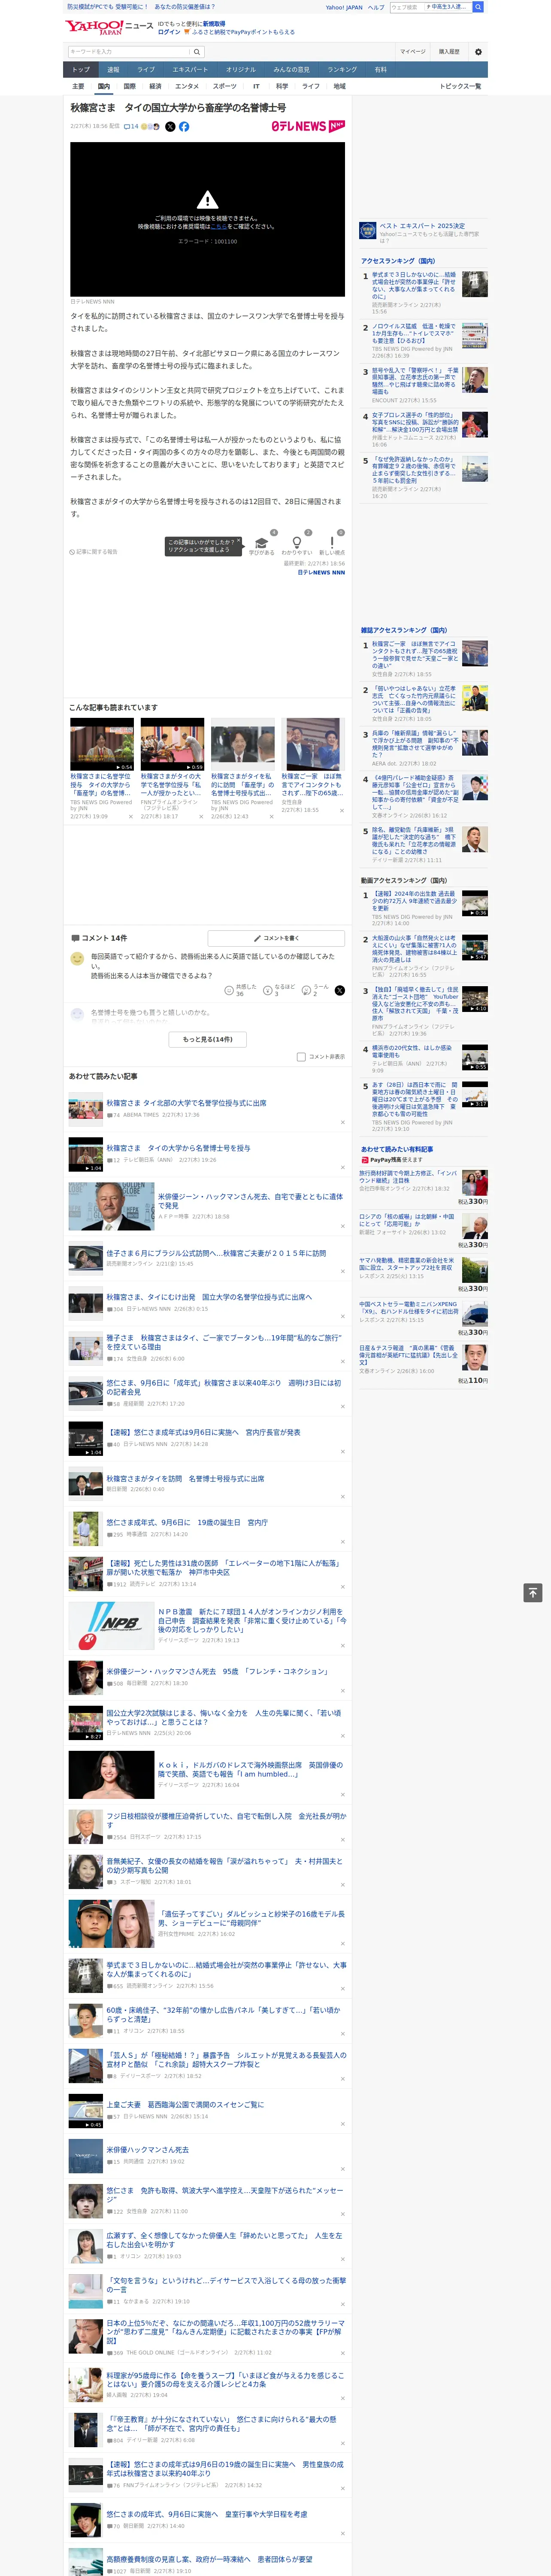This screenshot has width=551, height=2576.
Task: Click the search magnifier button beside keyword field
Action: [197, 51]
